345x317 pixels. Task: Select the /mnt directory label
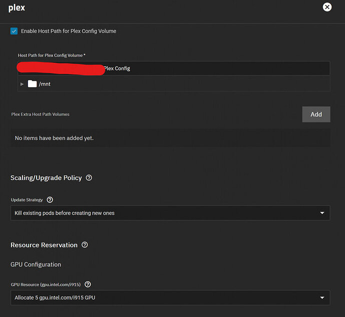(45, 84)
